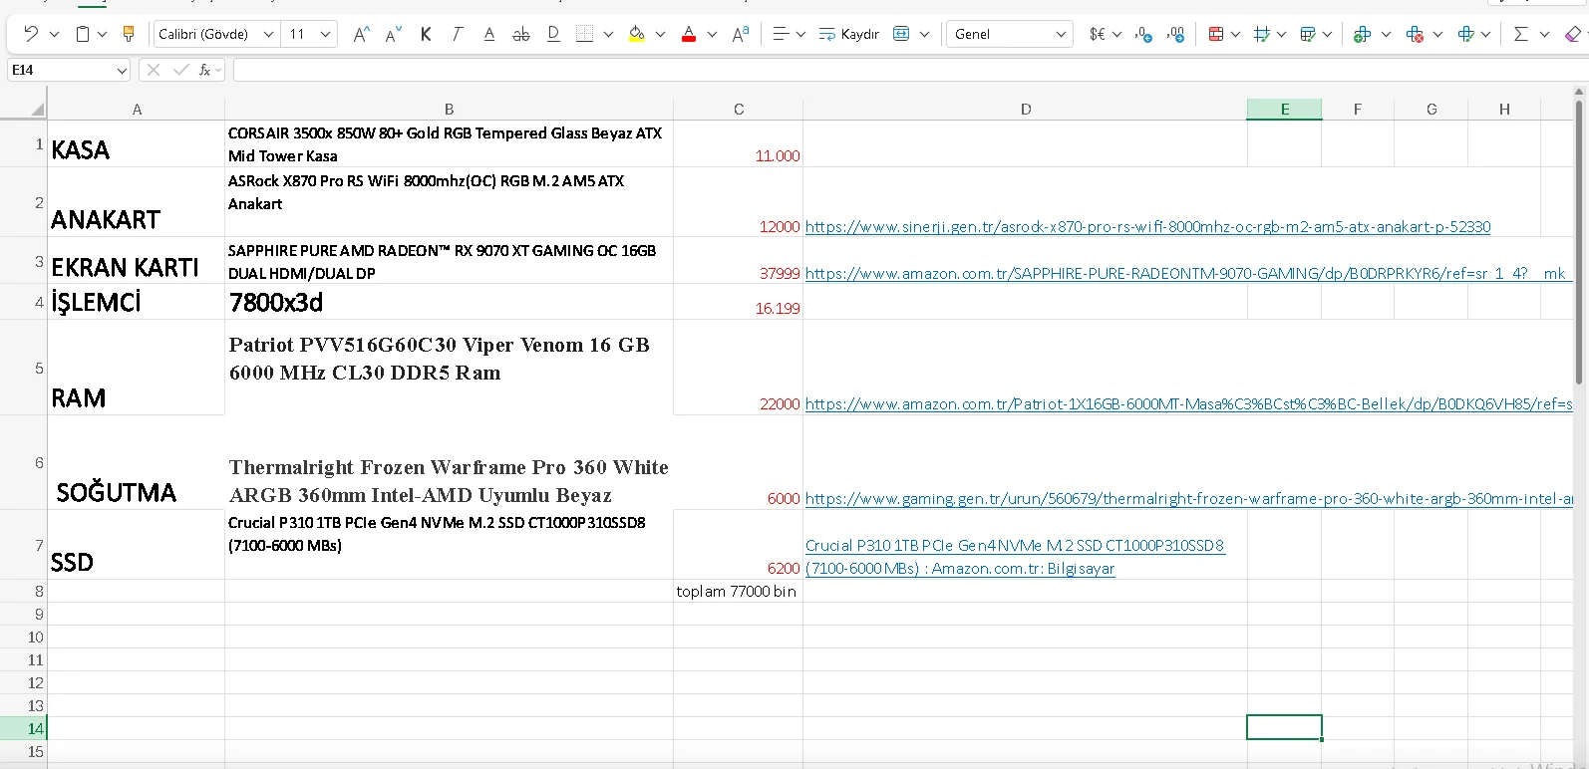
Task: Click the Format cells icon
Action: coord(1465,34)
